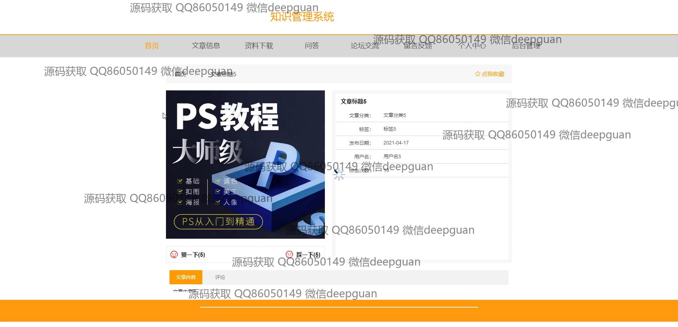Open 个人中心 from the navigation bar
The width and height of the screenshot is (678, 327).
pos(472,46)
